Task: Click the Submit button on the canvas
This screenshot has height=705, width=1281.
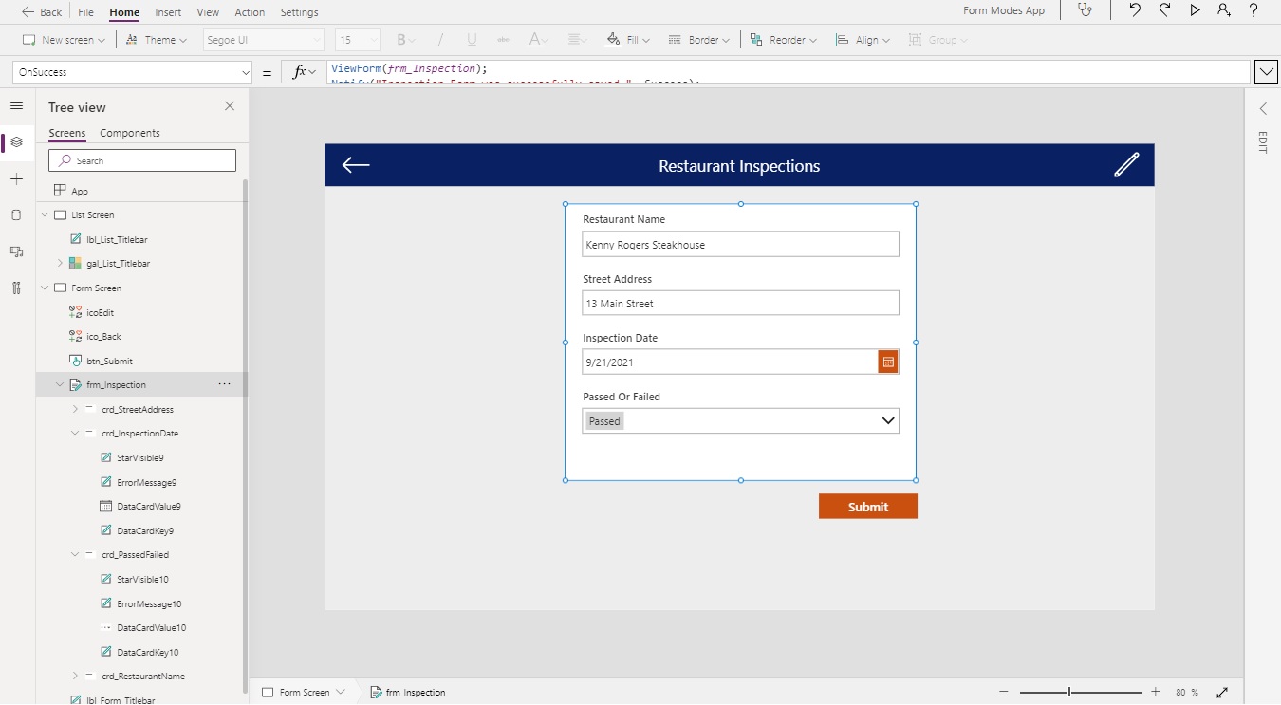Action: (x=867, y=506)
